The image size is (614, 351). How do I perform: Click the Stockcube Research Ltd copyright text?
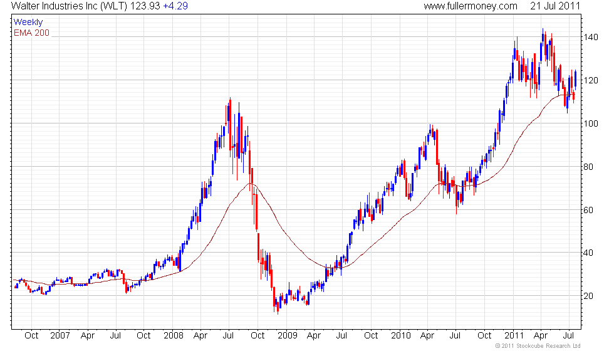(x=538, y=345)
